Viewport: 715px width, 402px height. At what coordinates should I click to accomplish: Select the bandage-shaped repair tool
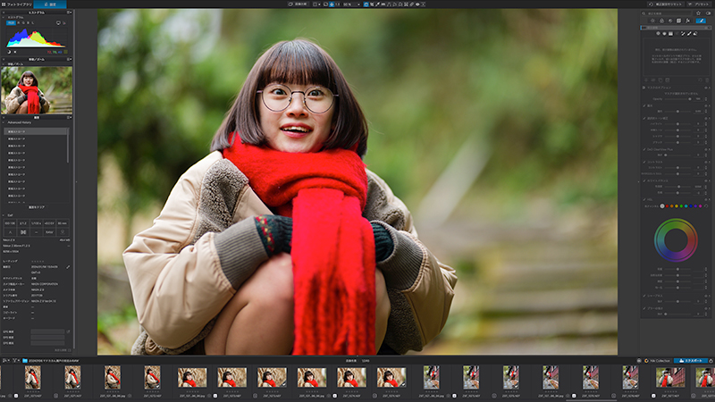coord(412,4)
